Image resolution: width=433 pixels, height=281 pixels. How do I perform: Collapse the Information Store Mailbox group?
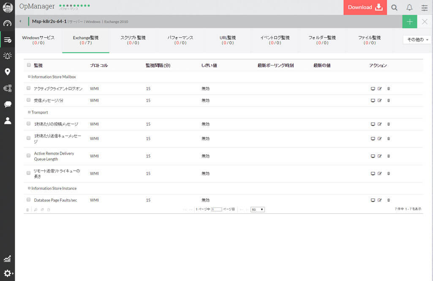(29, 77)
